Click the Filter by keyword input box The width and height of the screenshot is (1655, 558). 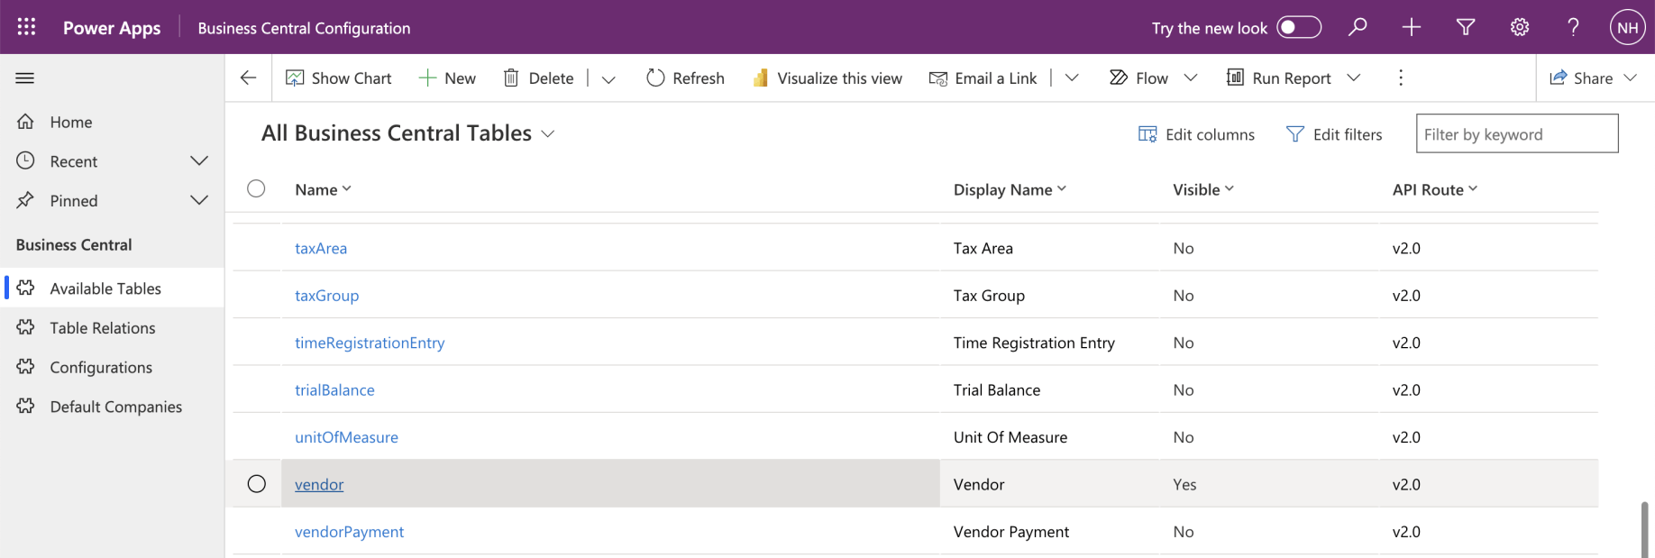[x=1516, y=134]
